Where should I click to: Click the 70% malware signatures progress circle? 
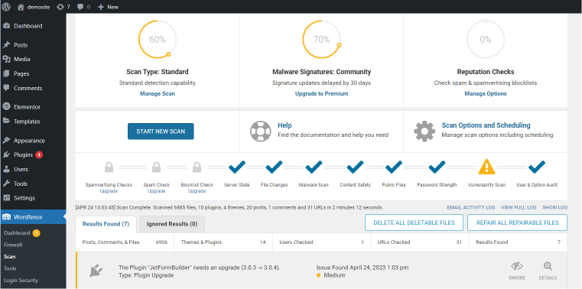click(321, 39)
